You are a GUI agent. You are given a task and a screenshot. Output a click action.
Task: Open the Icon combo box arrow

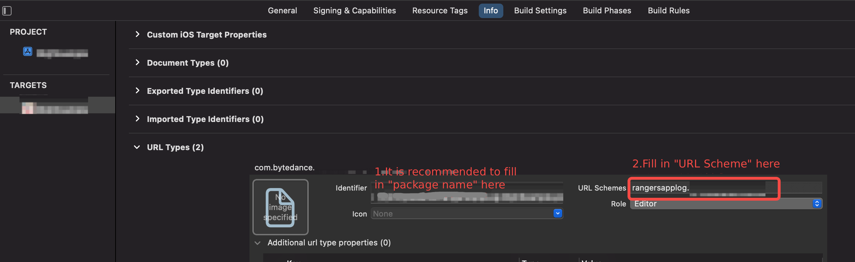(558, 213)
